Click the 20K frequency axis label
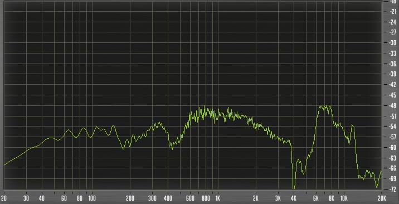This screenshot has height=204, width=399. tap(381, 198)
